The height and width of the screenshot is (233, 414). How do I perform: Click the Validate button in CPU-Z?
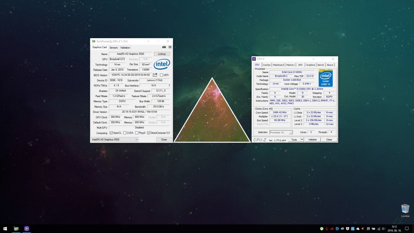click(x=312, y=139)
